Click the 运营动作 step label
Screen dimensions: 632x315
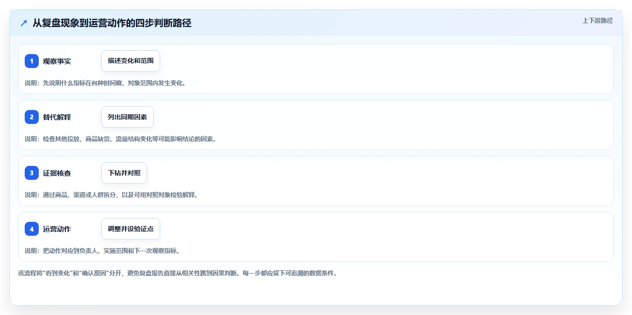coord(57,229)
